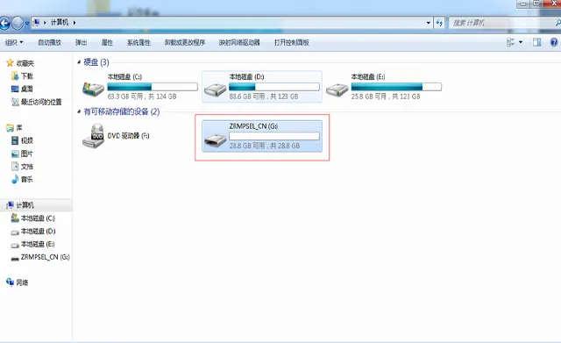Click the text 63.3 GB 可用, 共 124 GB

142,96
